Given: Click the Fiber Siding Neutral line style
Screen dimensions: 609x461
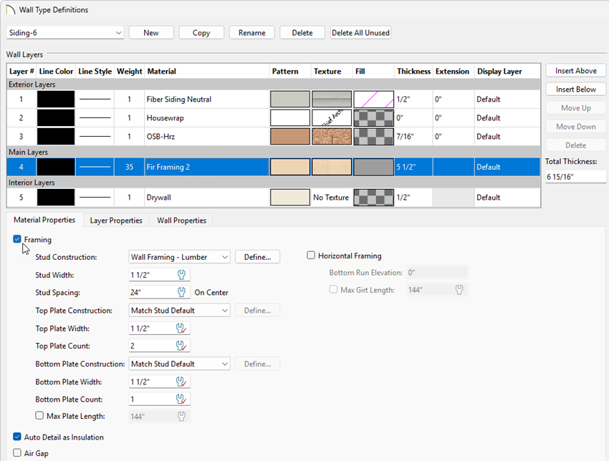Looking at the screenshot, I should tap(95, 100).
